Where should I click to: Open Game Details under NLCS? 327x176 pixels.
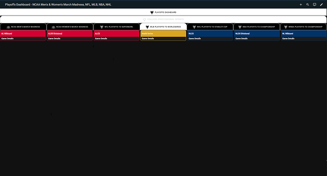coord(210,38)
